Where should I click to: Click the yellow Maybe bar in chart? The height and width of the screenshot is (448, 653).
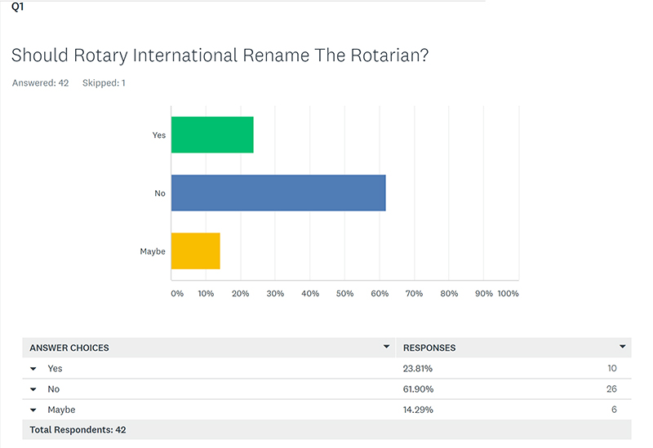tap(196, 251)
